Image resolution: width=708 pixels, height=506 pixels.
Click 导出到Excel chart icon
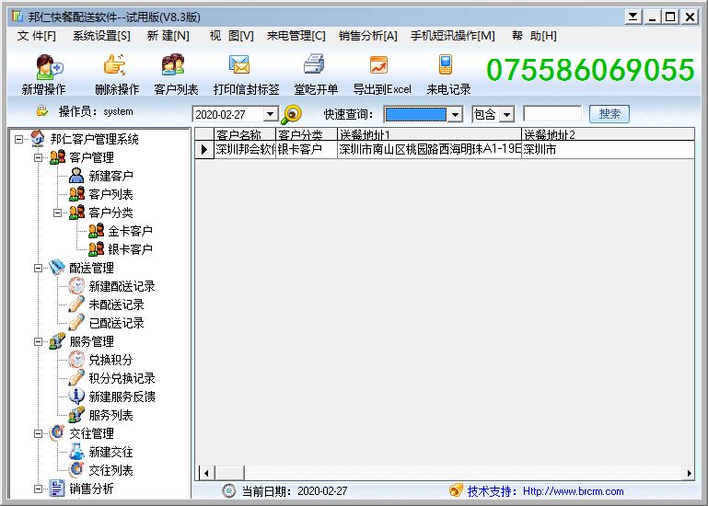(378, 64)
